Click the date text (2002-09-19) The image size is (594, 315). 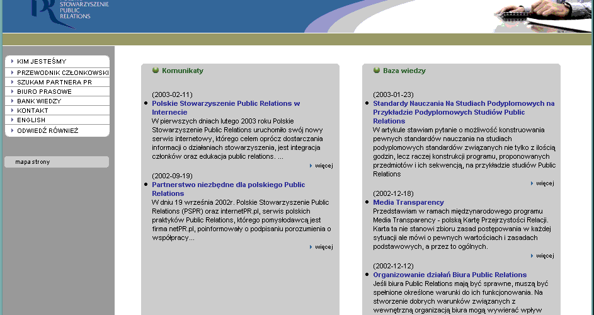(172, 176)
